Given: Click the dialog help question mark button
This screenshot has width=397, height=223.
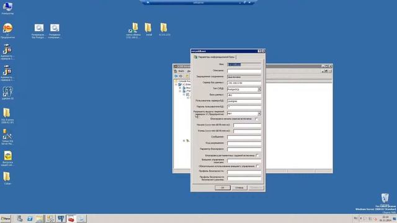Looking at the screenshot, I should pos(259,51).
